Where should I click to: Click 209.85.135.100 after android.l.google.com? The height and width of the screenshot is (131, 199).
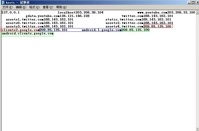point(135,30)
